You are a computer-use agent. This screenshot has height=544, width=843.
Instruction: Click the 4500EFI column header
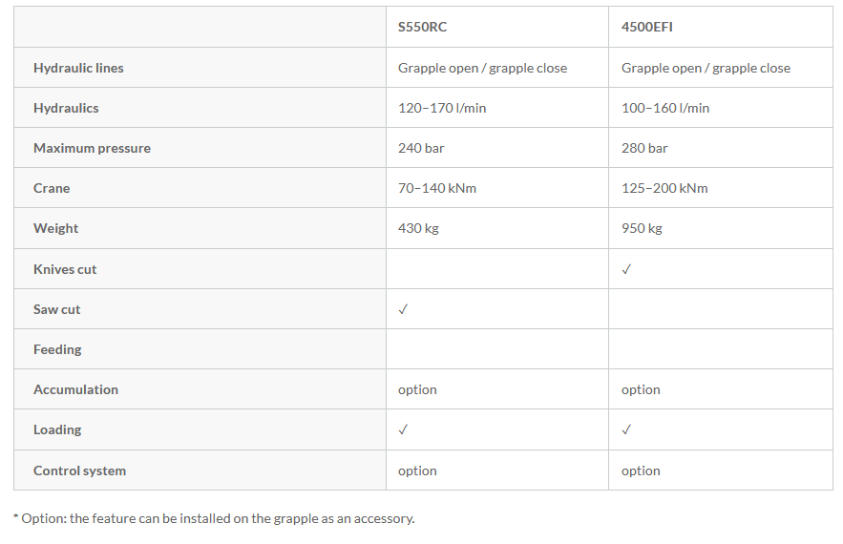click(646, 27)
